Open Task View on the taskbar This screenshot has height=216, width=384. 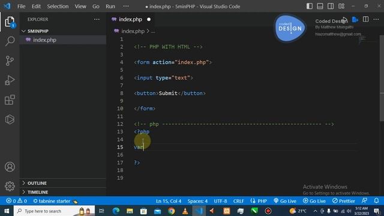(101, 211)
